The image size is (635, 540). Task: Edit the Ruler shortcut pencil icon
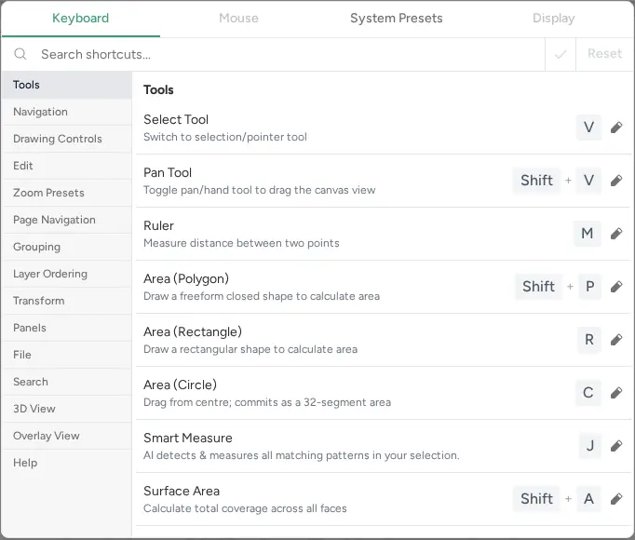[616, 234]
